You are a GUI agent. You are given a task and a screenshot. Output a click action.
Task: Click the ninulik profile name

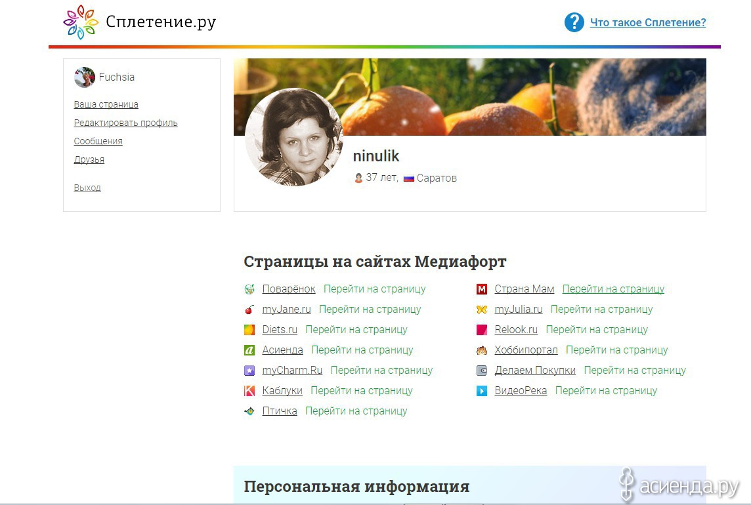376,156
